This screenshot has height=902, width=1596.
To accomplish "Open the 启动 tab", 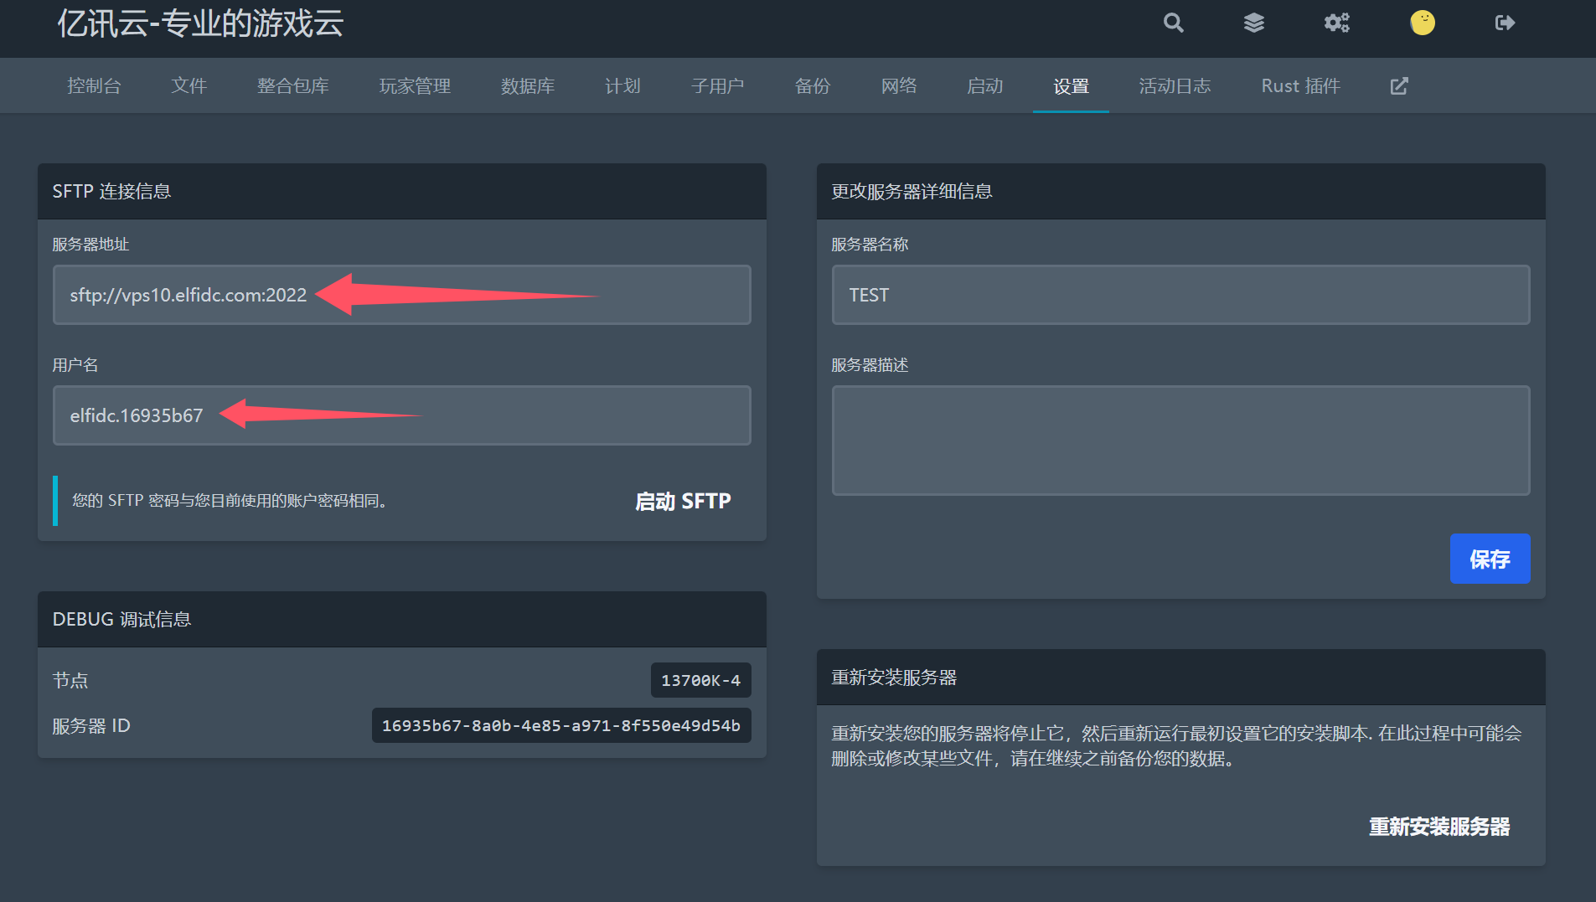I will 985,85.
